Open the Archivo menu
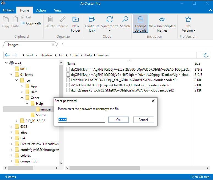Viewport: 213px width, 180px height. click(x=8, y=10)
